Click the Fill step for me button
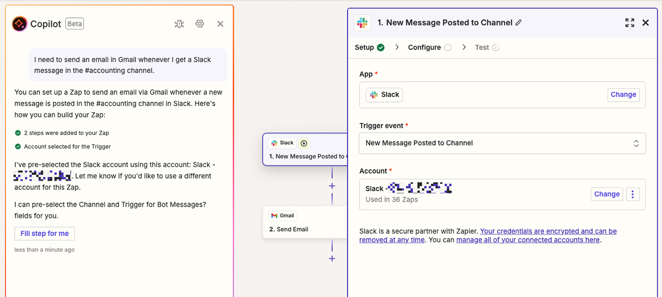 pos(45,234)
